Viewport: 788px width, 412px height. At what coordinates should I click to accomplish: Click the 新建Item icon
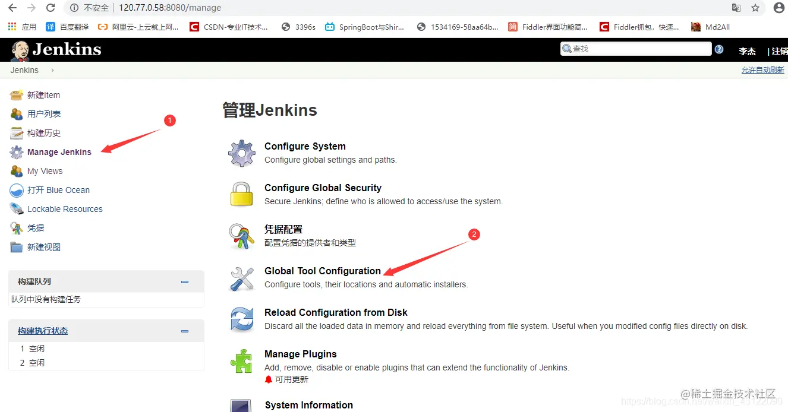[17, 95]
